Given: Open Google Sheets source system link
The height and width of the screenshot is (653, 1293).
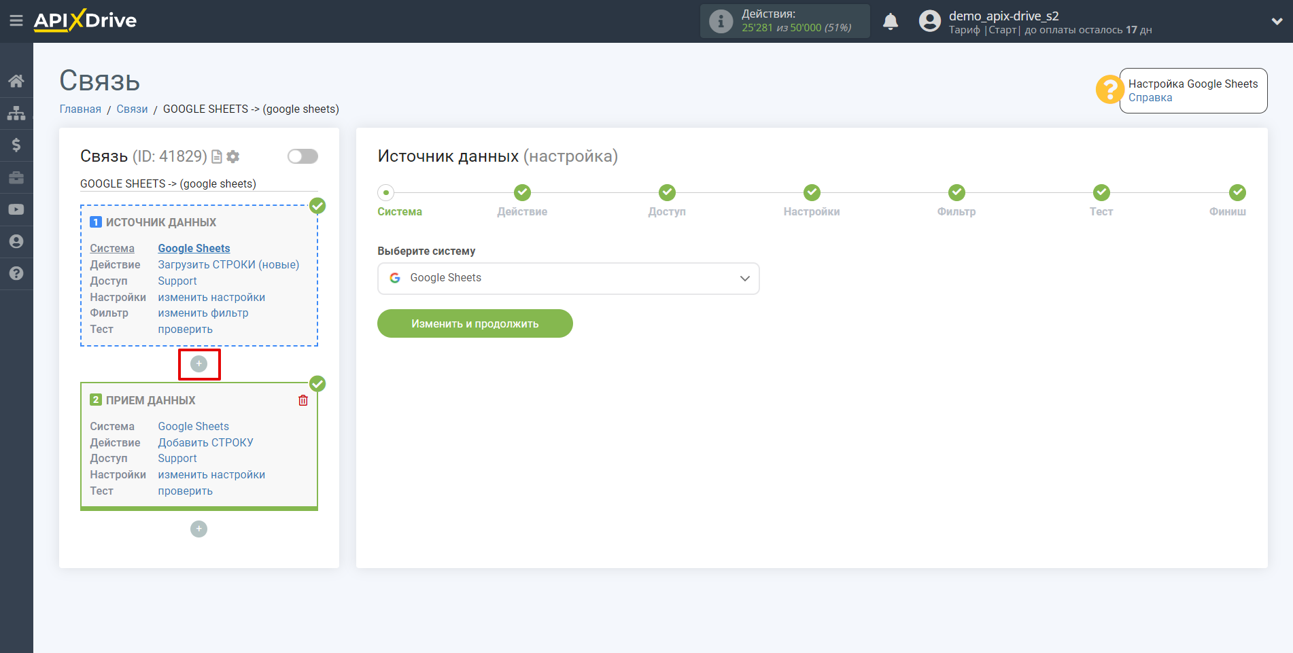Looking at the screenshot, I should (194, 249).
